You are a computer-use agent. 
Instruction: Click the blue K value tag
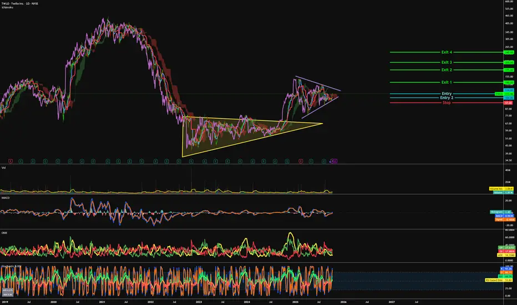point(506,269)
